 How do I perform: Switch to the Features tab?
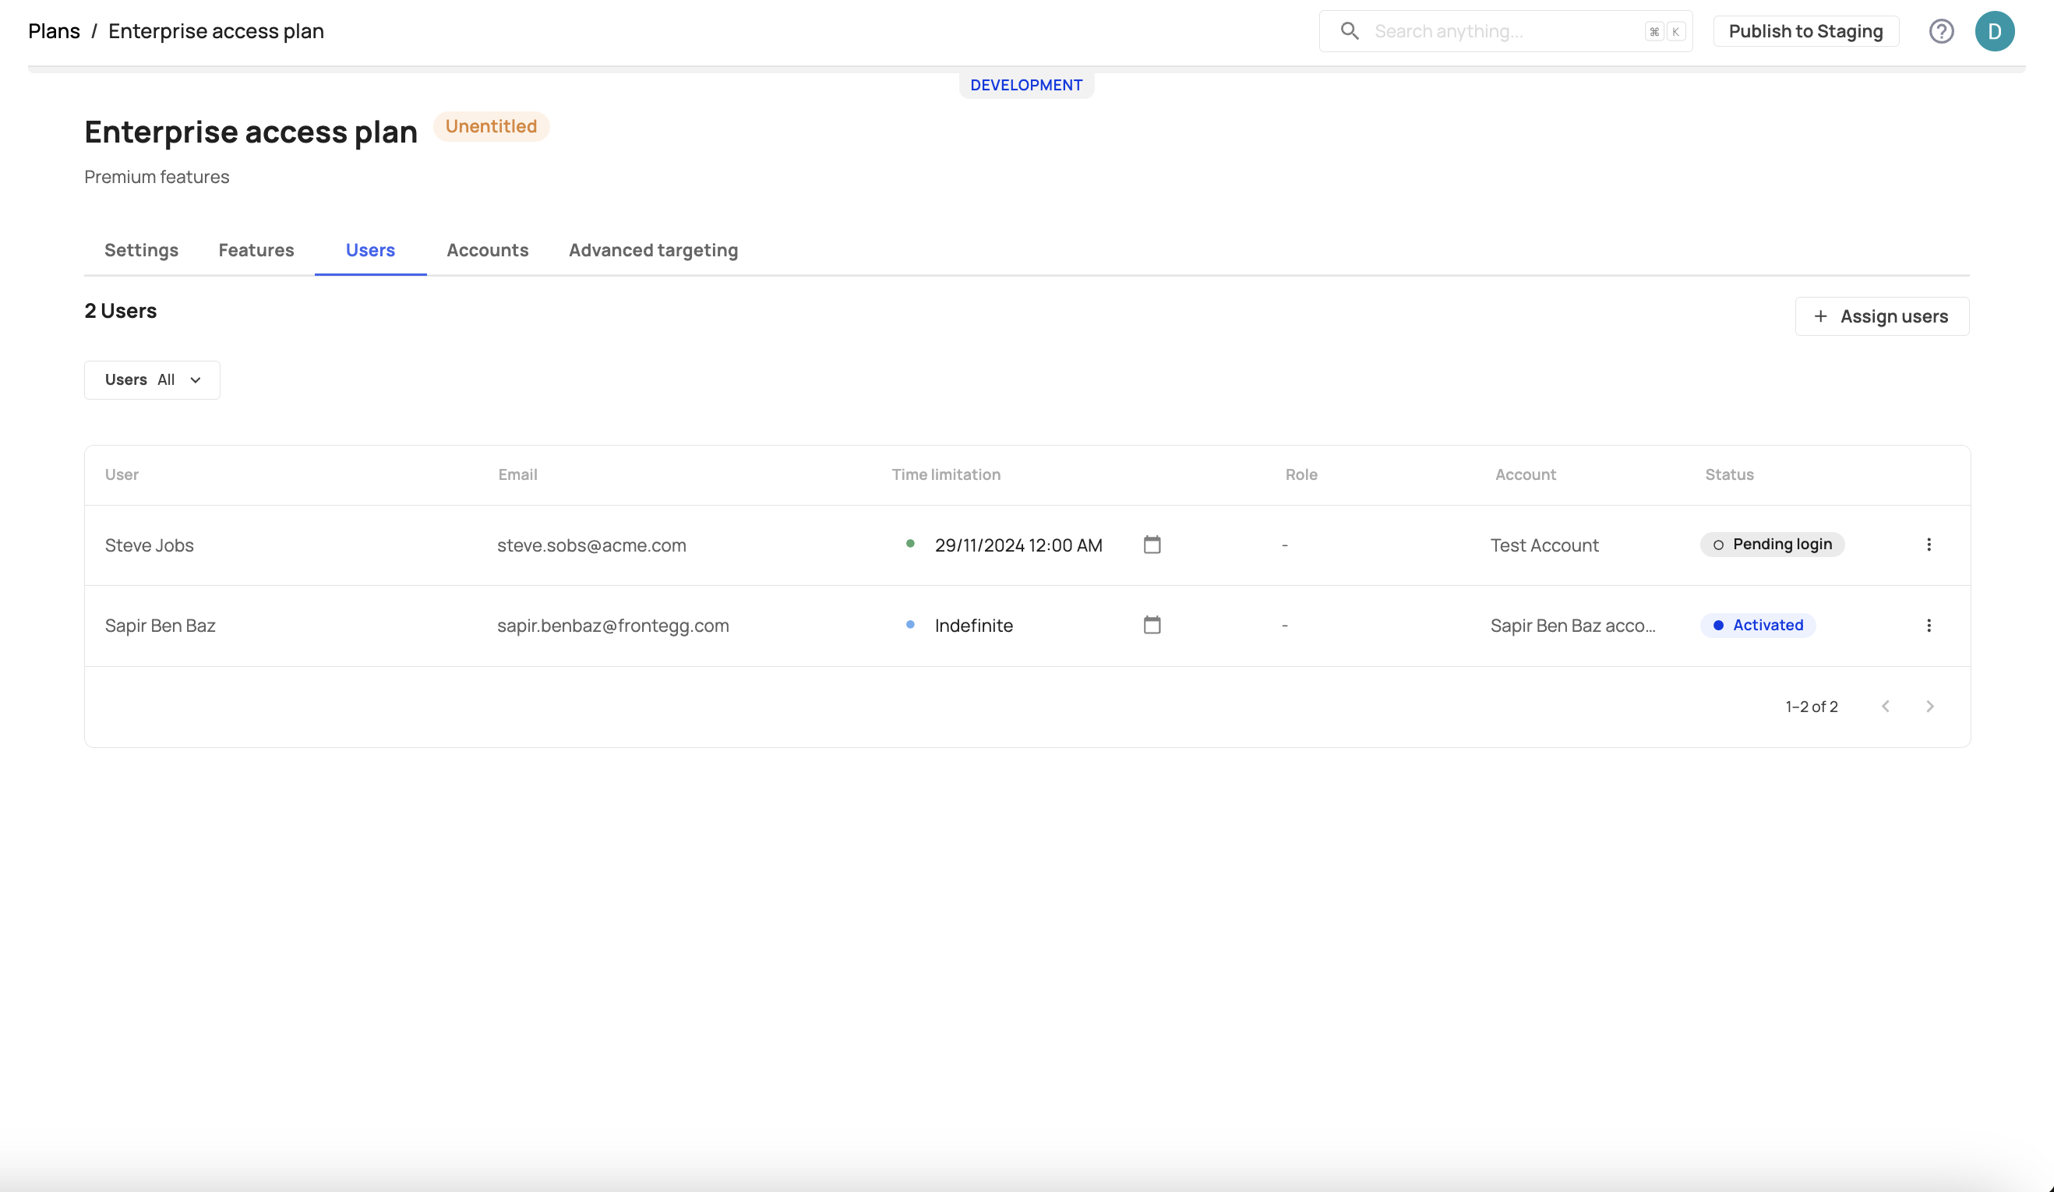pos(256,250)
